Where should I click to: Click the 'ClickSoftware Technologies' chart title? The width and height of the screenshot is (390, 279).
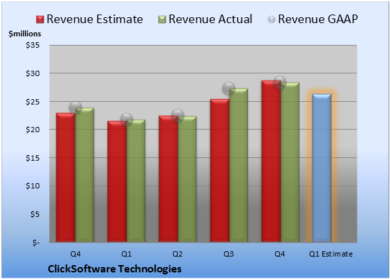[x=115, y=269]
